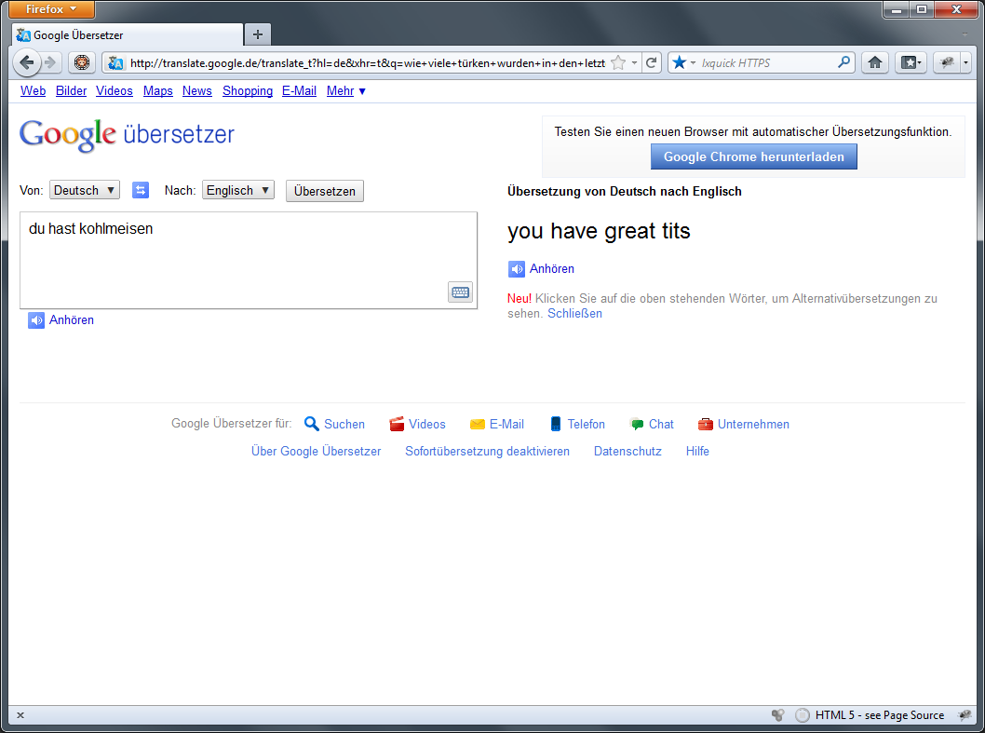Go forward with the browser forward arrow

(51, 62)
